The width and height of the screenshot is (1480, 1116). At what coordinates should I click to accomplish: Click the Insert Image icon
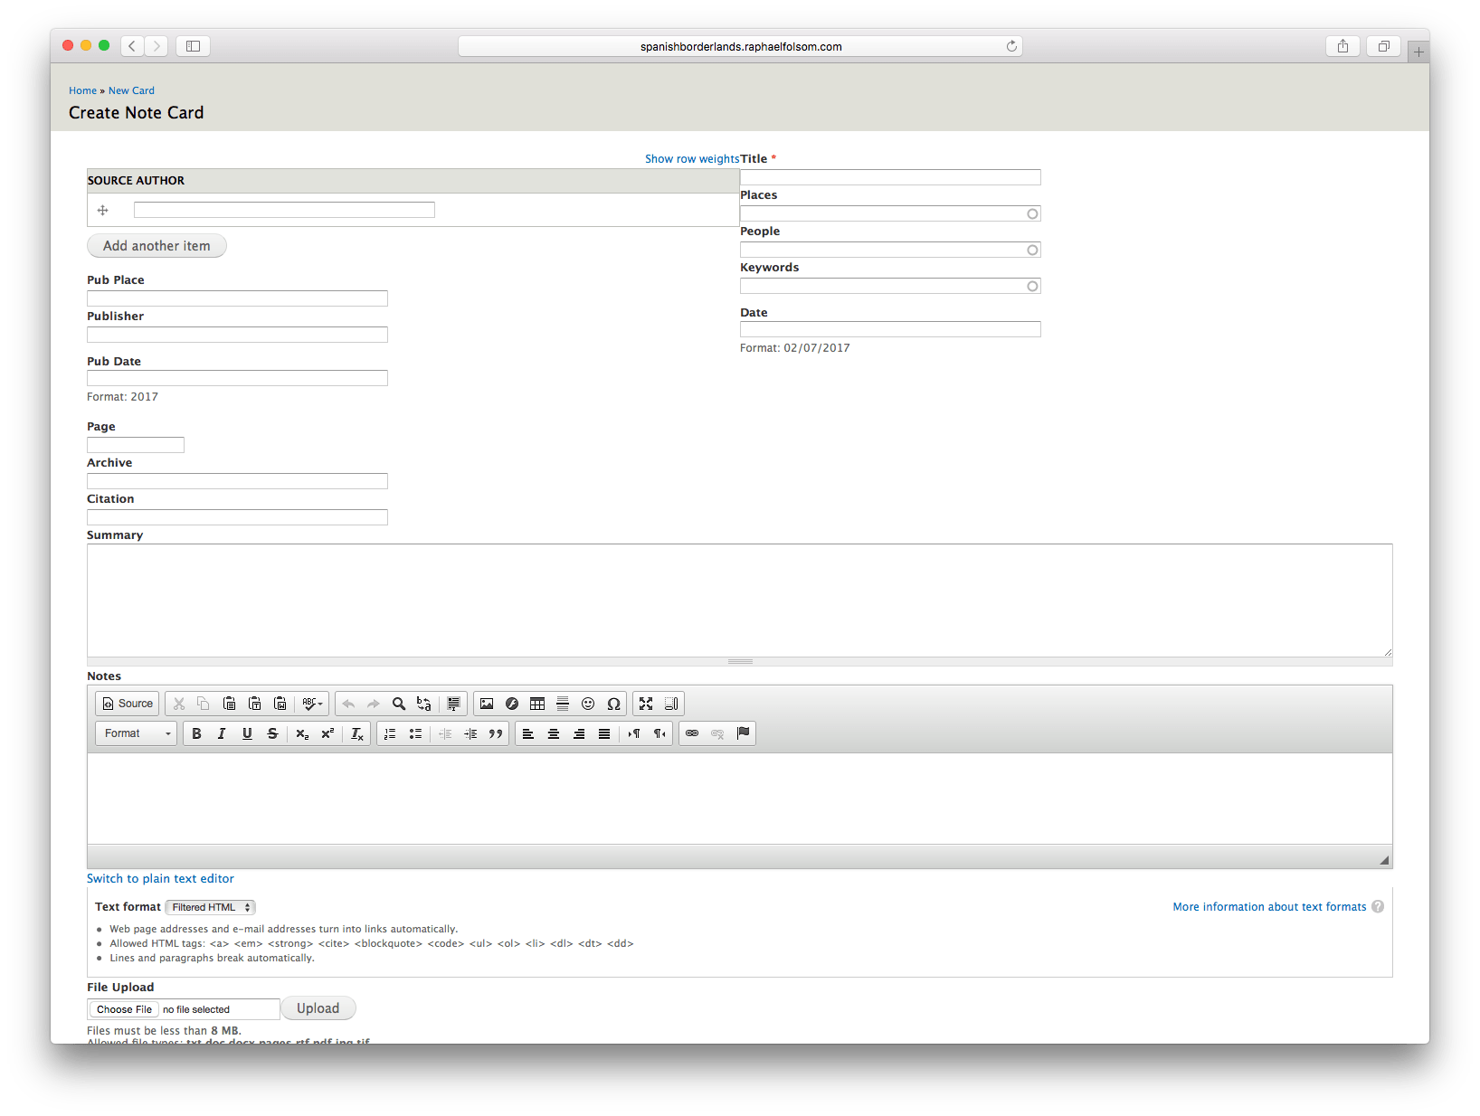pos(487,704)
